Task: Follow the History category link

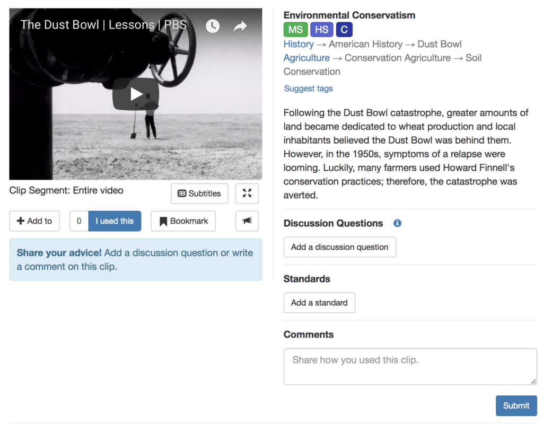Action: (x=299, y=44)
